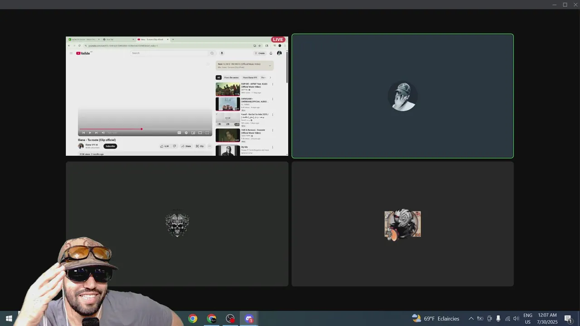Click previous track button in video player
The image size is (580, 326).
click(x=83, y=133)
